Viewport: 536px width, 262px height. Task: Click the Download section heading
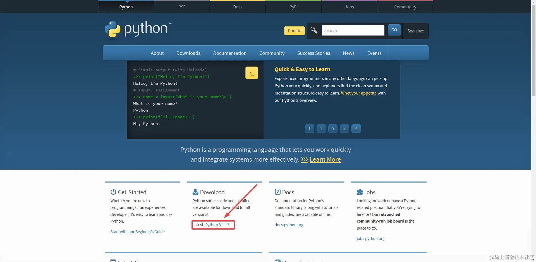pyautogui.click(x=212, y=192)
